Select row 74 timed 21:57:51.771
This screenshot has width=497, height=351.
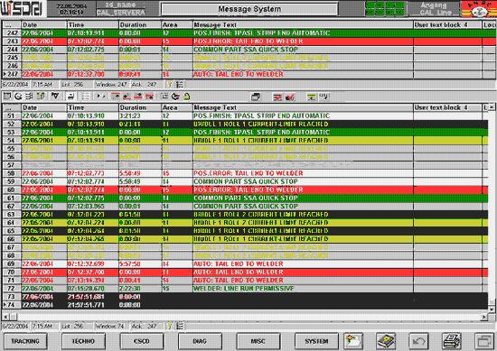tap(245, 305)
